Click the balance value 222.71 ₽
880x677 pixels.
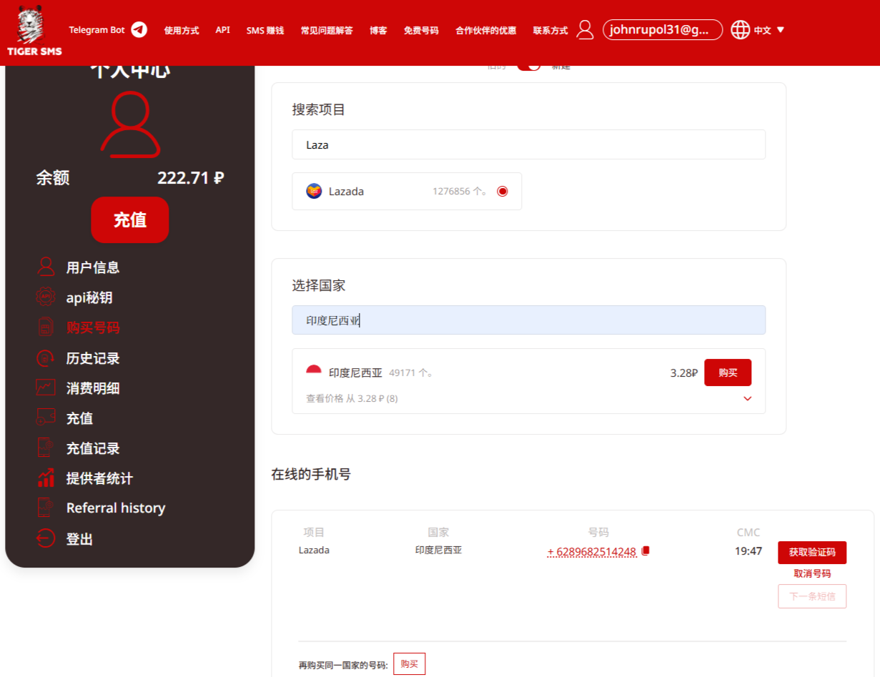(191, 178)
